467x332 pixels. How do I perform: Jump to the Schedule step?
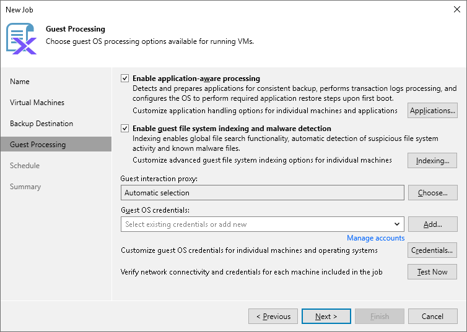pos(25,166)
